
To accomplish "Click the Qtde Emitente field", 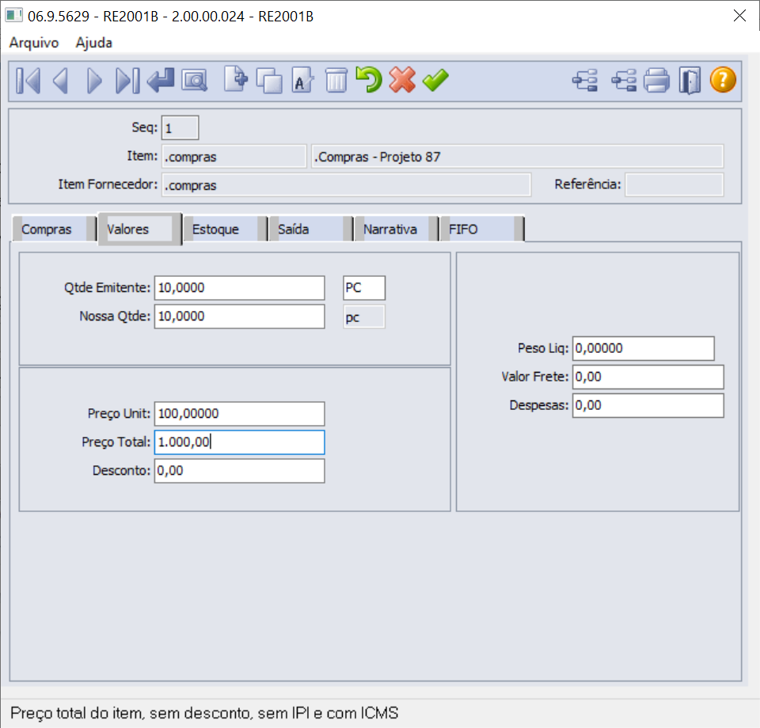I will (239, 288).
